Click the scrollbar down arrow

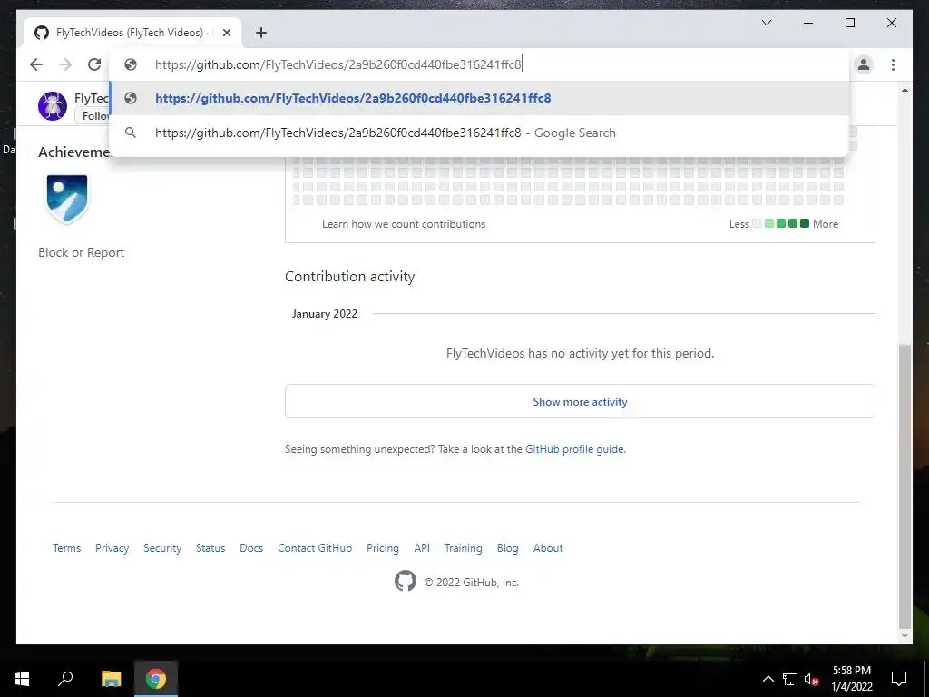pos(905,636)
